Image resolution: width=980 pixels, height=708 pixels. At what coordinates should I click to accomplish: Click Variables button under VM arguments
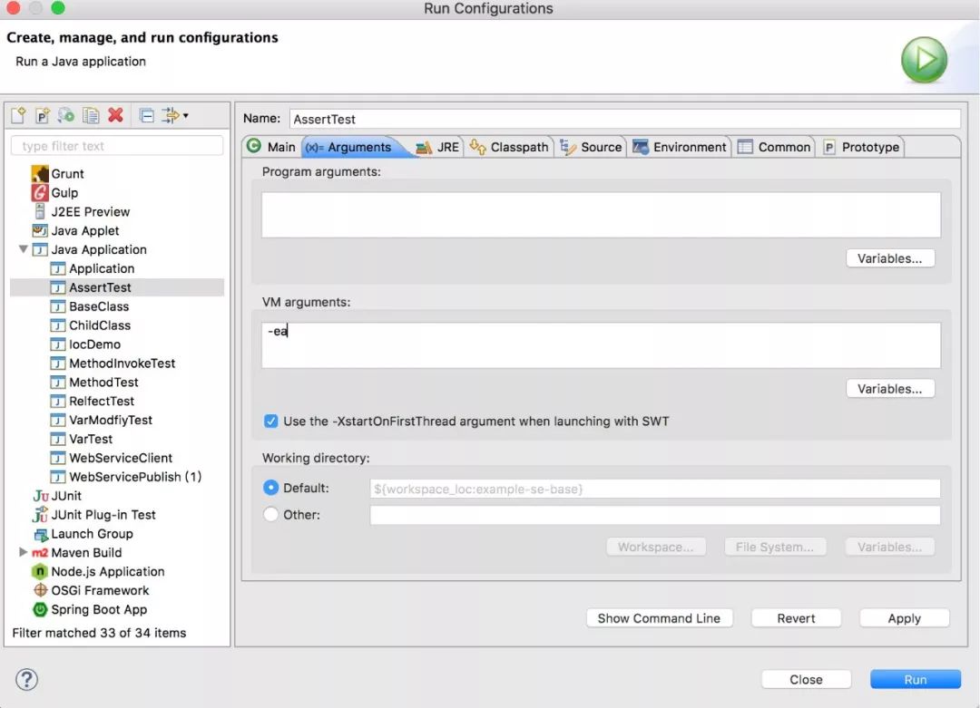(890, 388)
